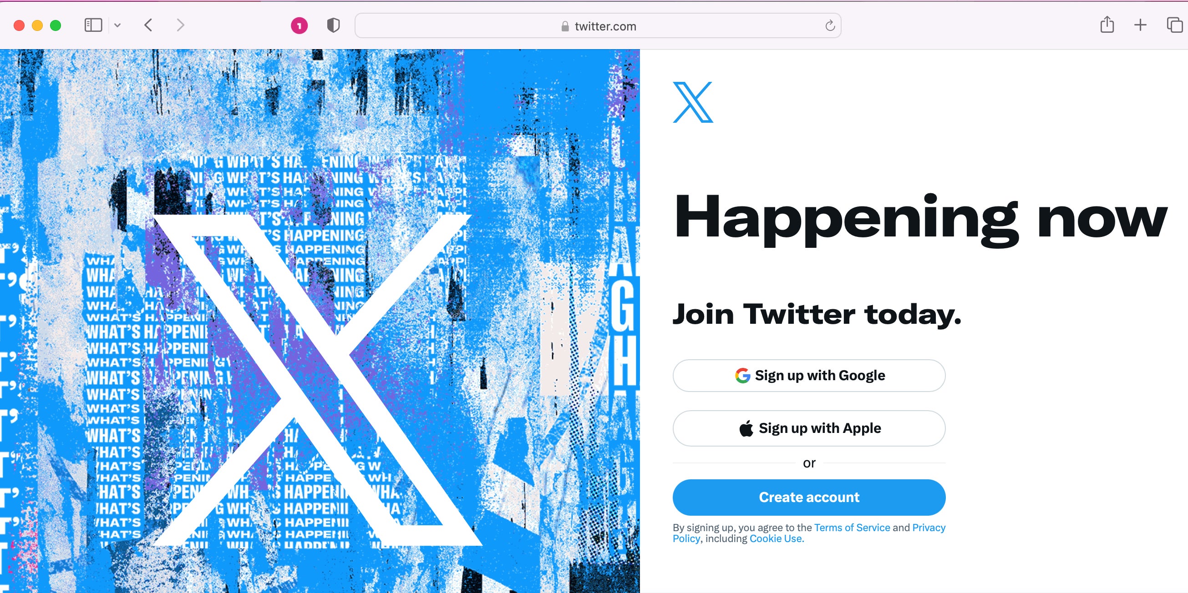Sign up with Apple
The width and height of the screenshot is (1188, 593).
click(x=809, y=428)
